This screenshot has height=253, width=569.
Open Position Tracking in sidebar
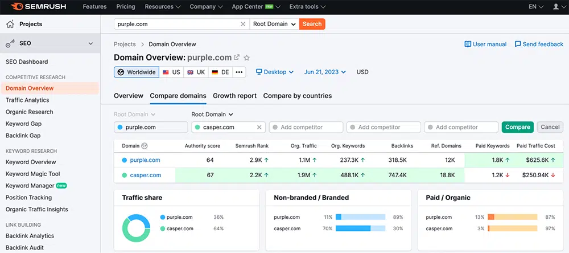tap(28, 197)
